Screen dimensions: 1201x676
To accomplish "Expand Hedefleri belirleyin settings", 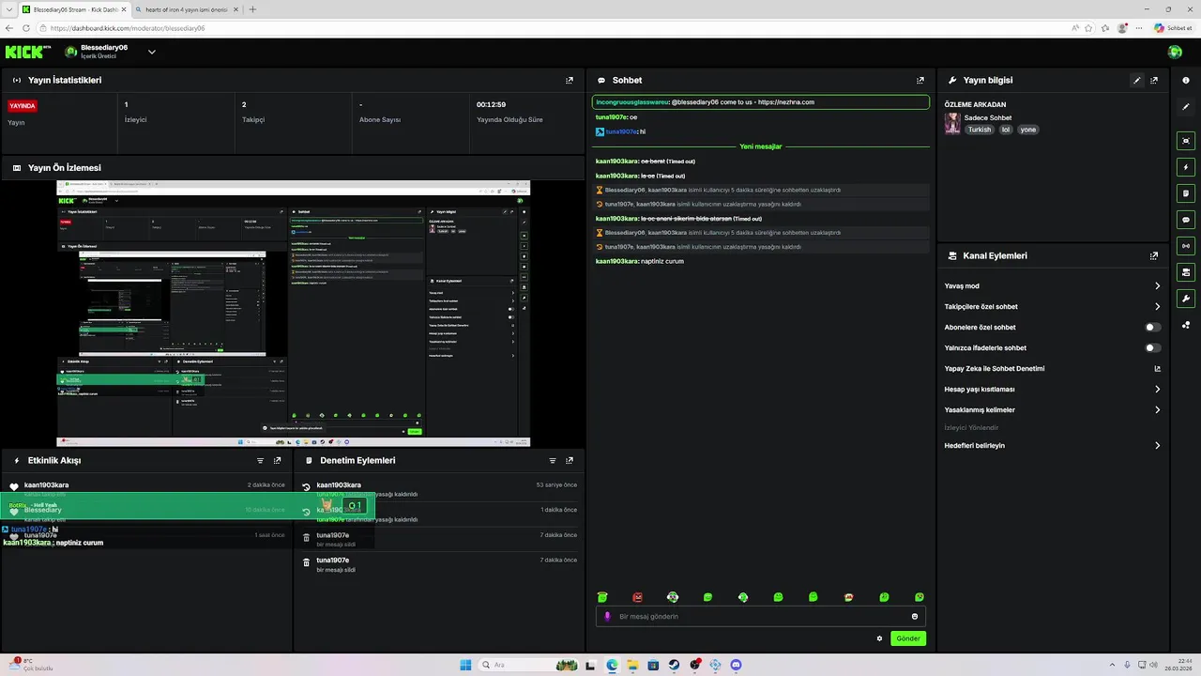I will tap(1157, 446).
